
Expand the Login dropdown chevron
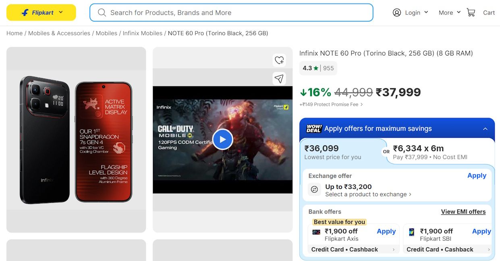426,12
